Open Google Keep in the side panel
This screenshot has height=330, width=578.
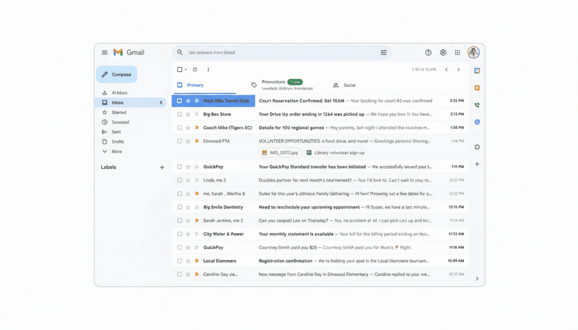pos(477,87)
